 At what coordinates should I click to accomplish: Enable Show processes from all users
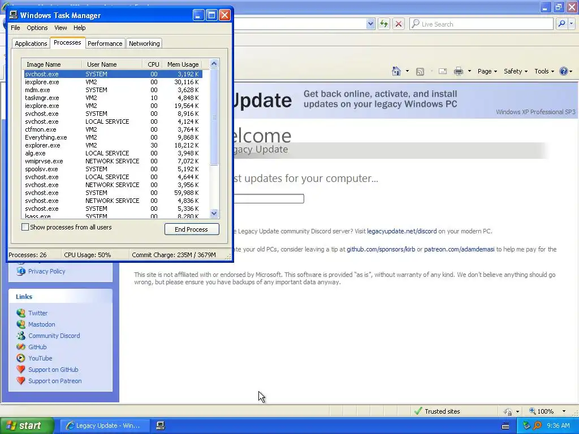pyautogui.click(x=25, y=227)
